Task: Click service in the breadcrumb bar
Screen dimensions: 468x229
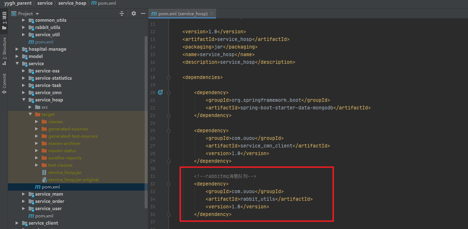Action: tap(45, 3)
